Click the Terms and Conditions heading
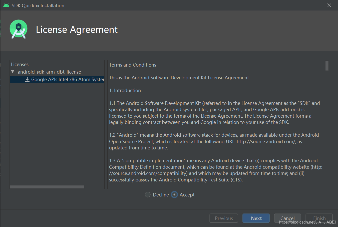This screenshot has width=338, height=227. [x=133, y=65]
